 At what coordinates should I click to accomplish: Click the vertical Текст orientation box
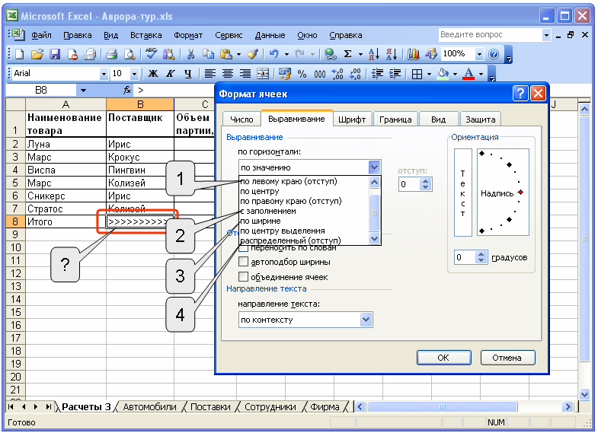[463, 193]
